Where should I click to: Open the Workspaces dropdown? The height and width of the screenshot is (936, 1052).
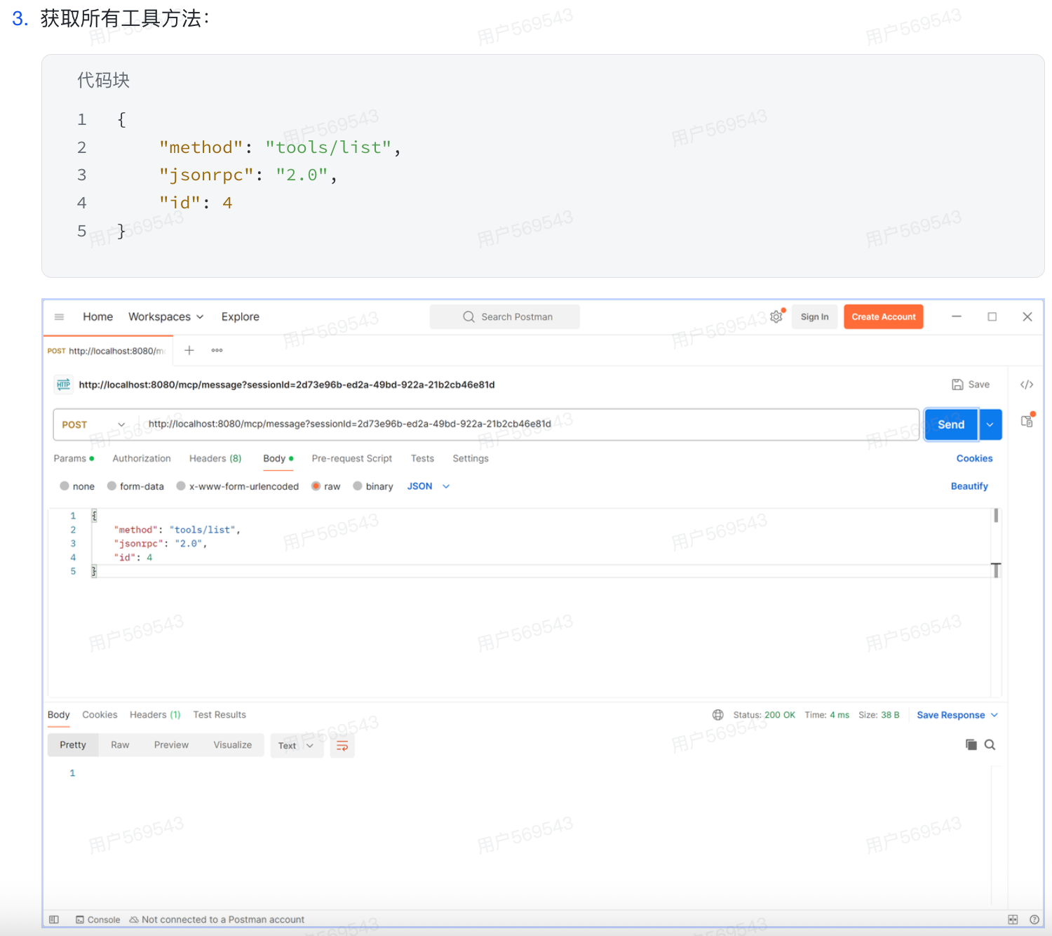pyautogui.click(x=166, y=317)
